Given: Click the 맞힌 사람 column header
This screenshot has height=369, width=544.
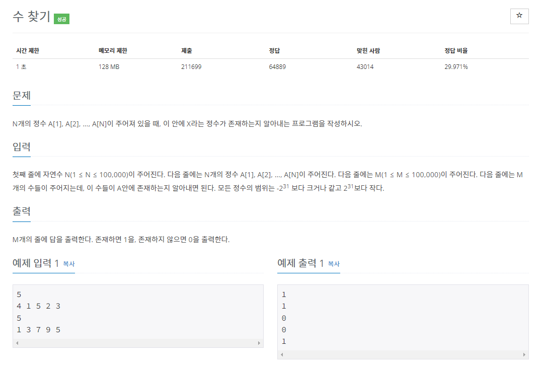Looking at the screenshot, I should click(x=368, y=51).
